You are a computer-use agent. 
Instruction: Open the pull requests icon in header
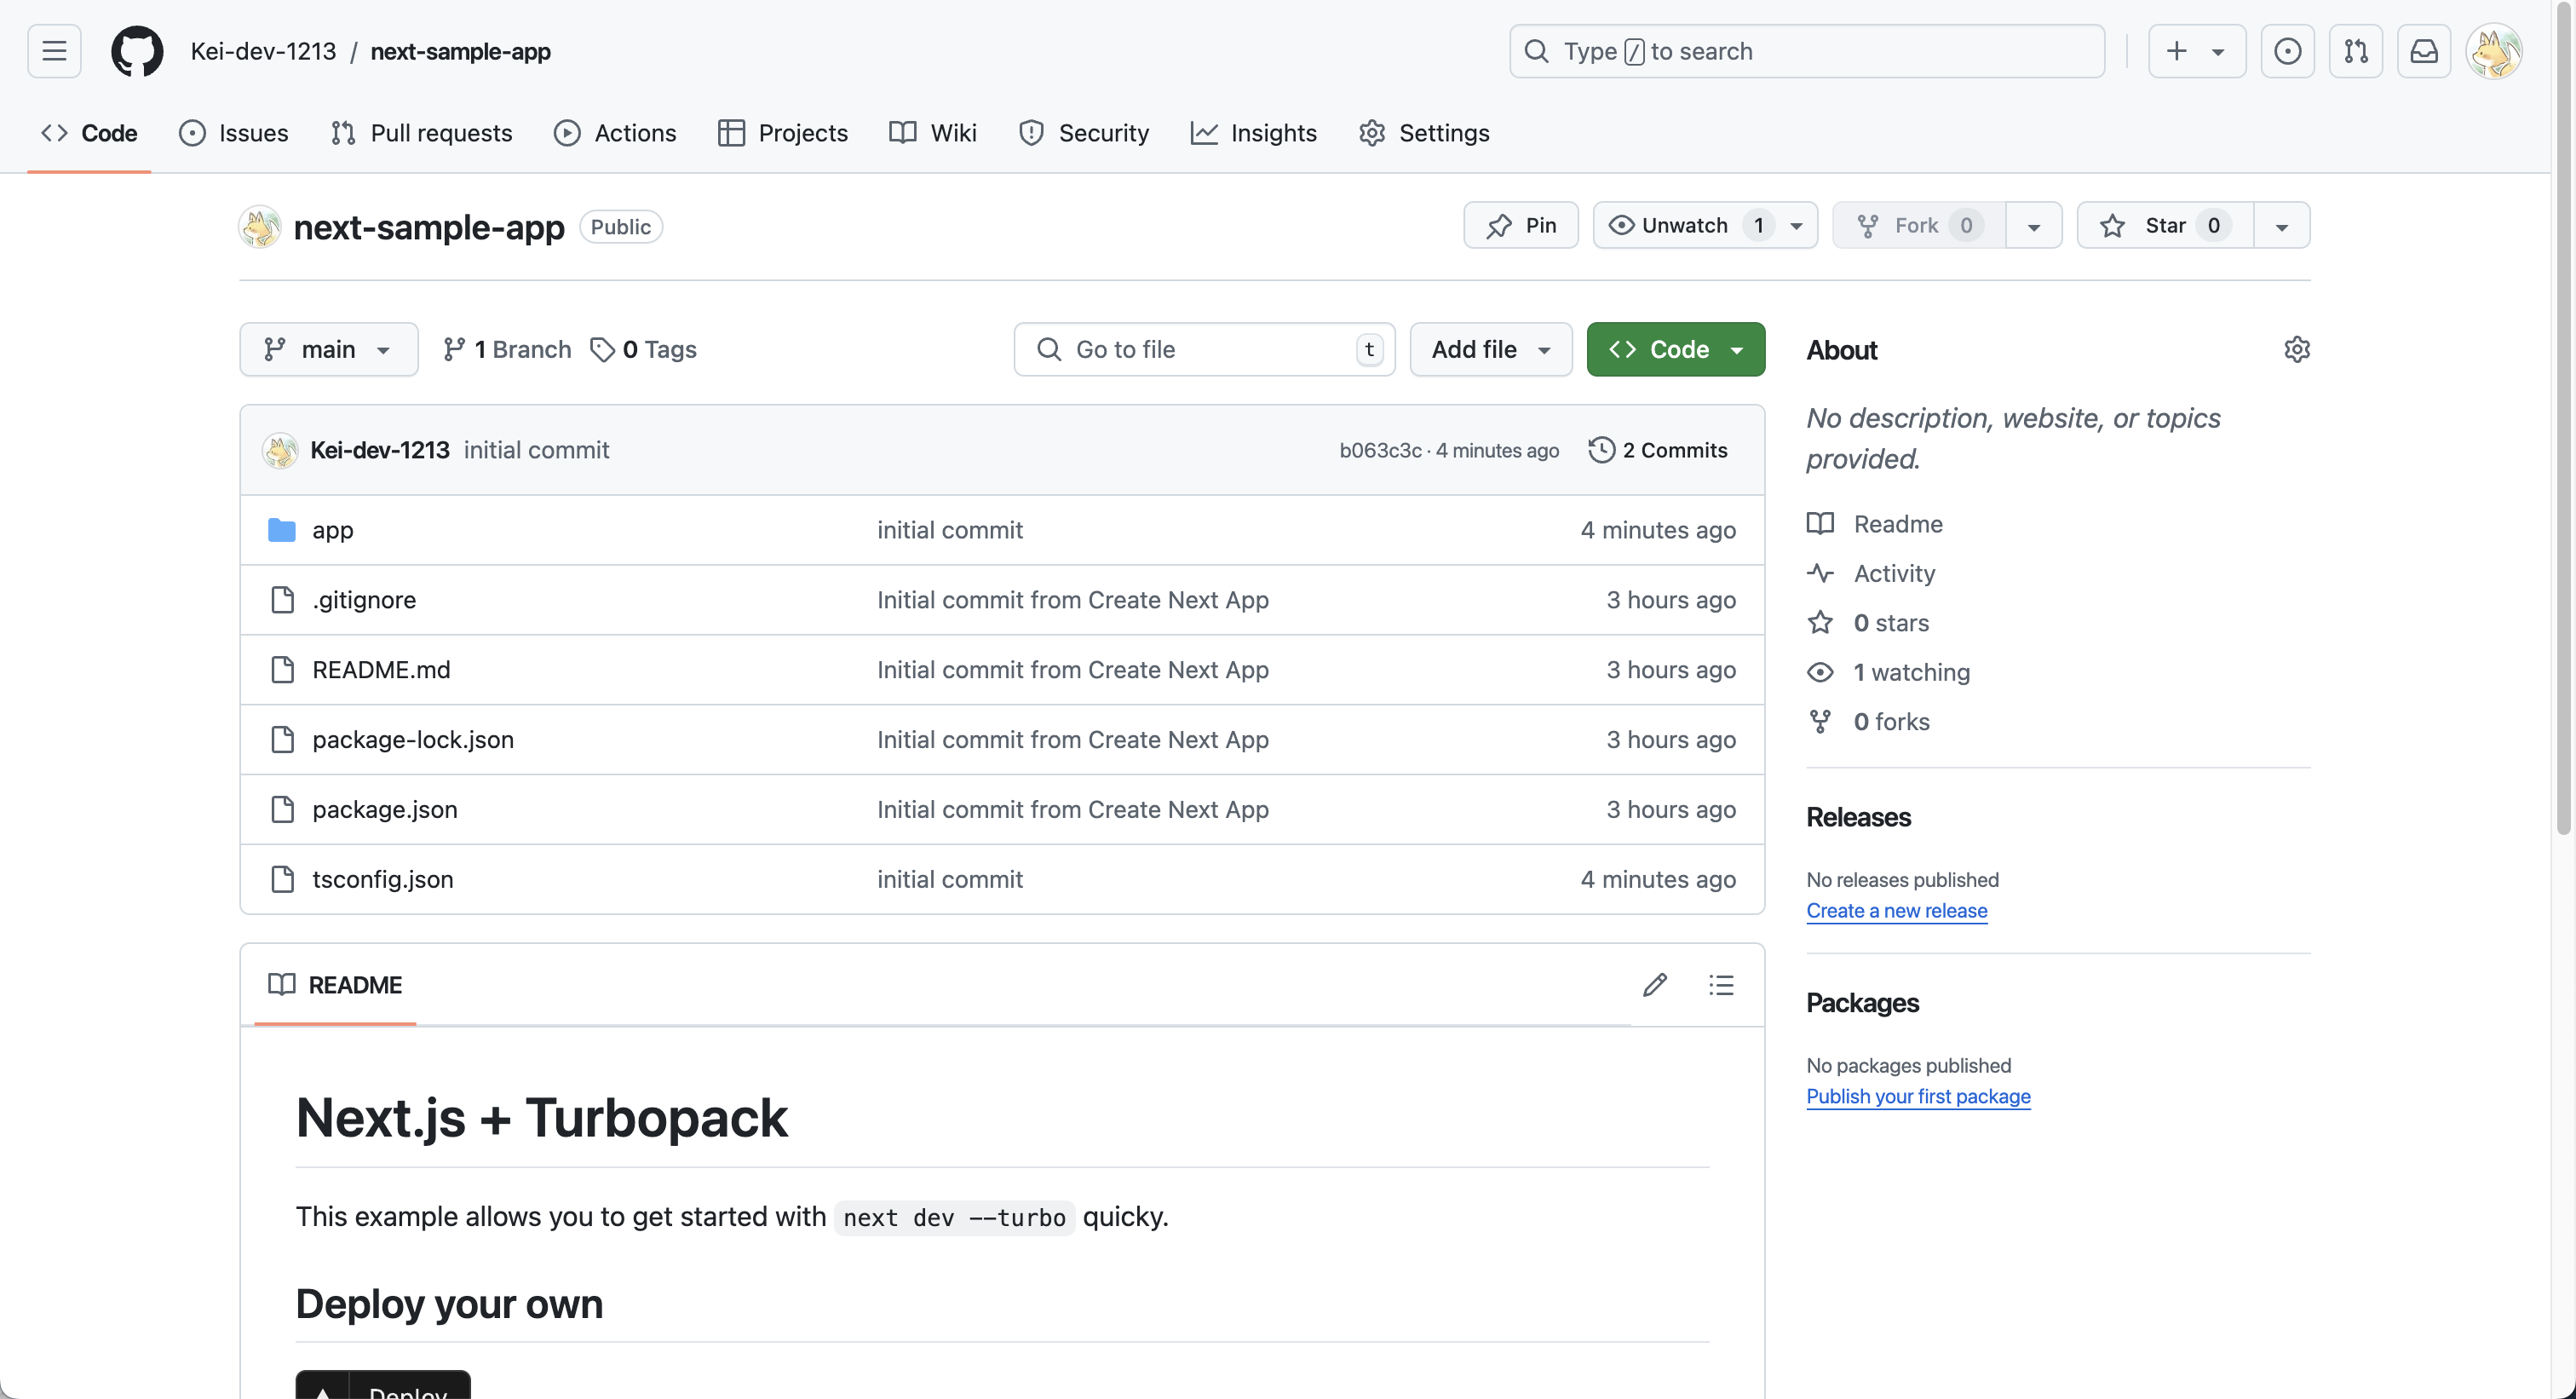click(2356, 51)
